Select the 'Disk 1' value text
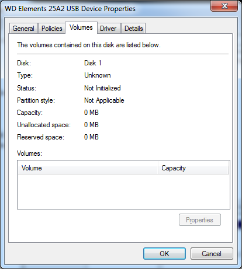 tap(93, 63)
